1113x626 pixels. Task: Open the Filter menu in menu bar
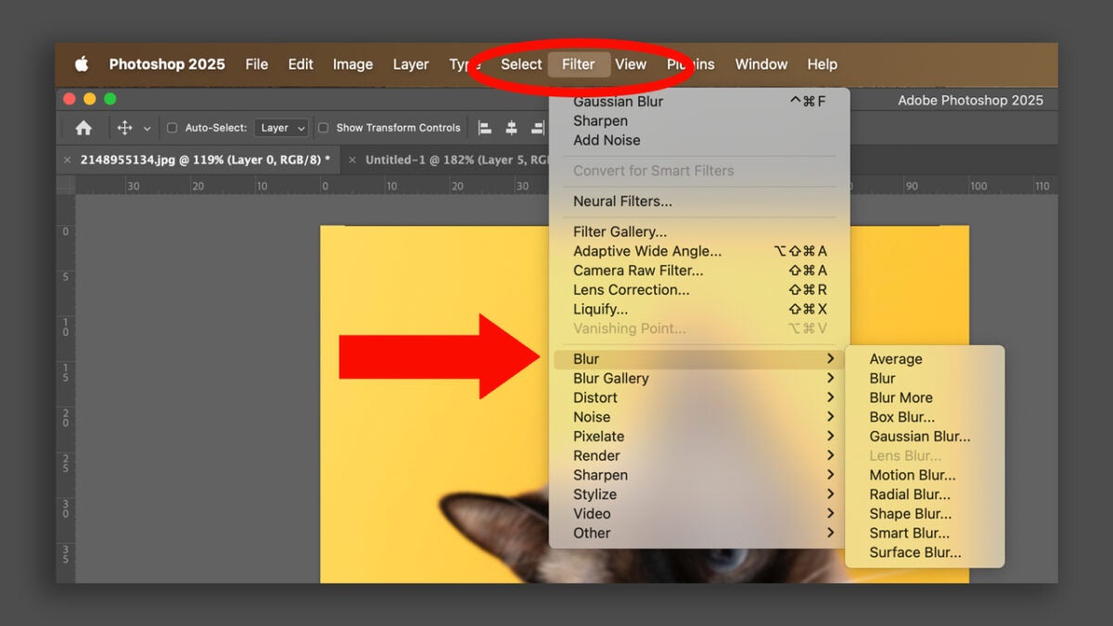coord(578,64)
